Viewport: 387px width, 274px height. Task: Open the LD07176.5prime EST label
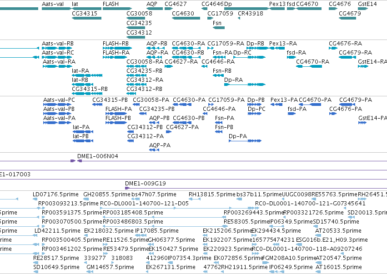[55, 194]
